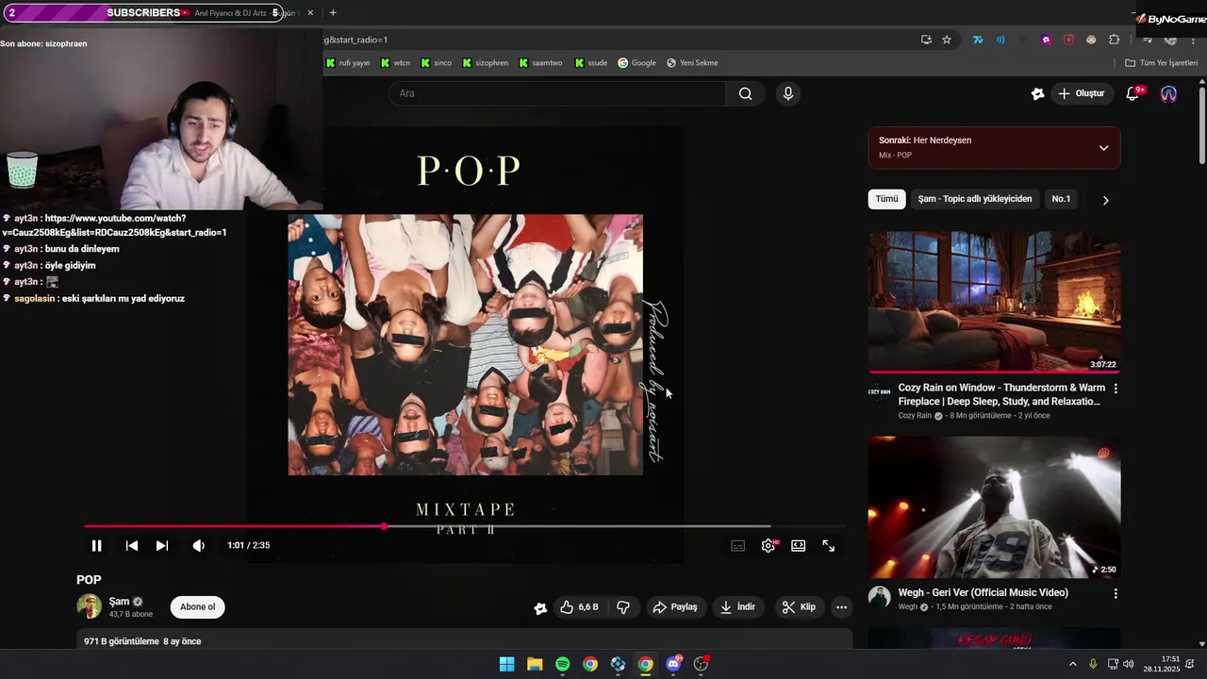Viewport: 1207px width, 679px height.
Task: Select the Şam - Topic adlı yükleyiciden chip
Action: [975, 199]
